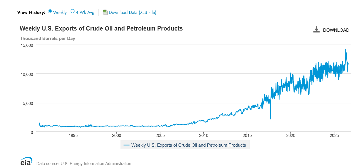This screenshot has height=168, width=362.
Task: Click the blue legend line swatch
Action: (127, 145)
